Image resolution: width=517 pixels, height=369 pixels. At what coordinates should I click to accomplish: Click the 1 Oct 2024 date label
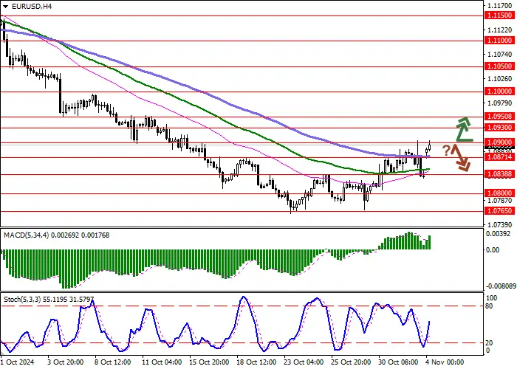pos(16,362)
